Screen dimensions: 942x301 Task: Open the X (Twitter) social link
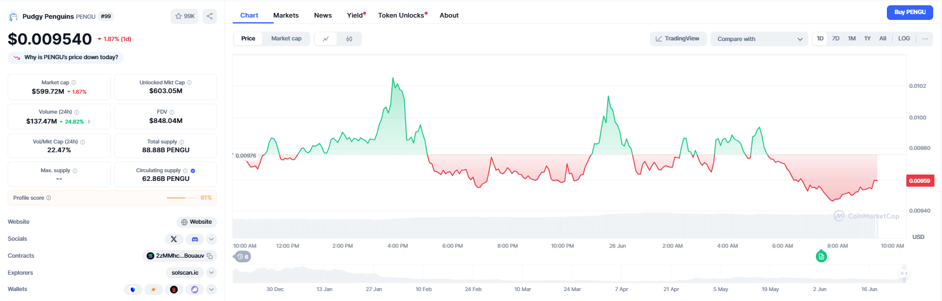point(174,239)
